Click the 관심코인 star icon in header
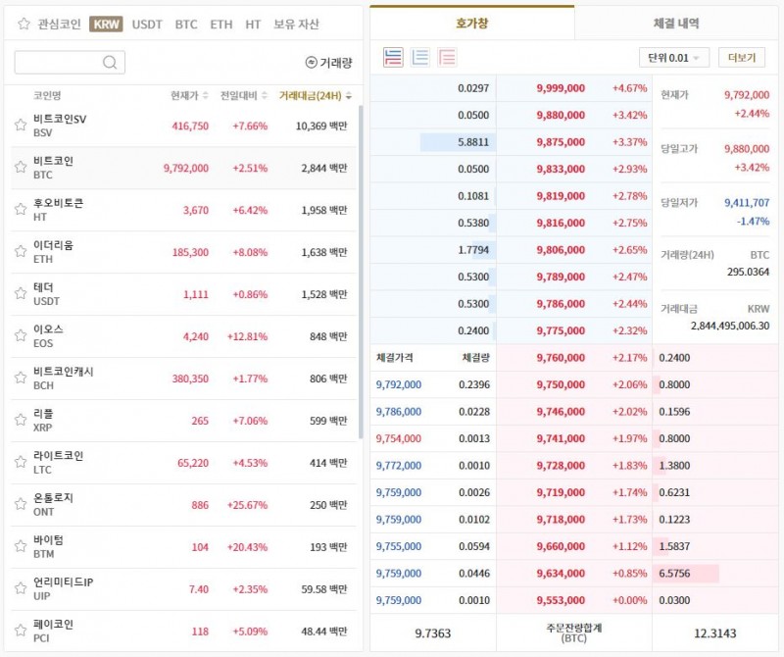This screenshot has height=657, width=784. point(24,24)
